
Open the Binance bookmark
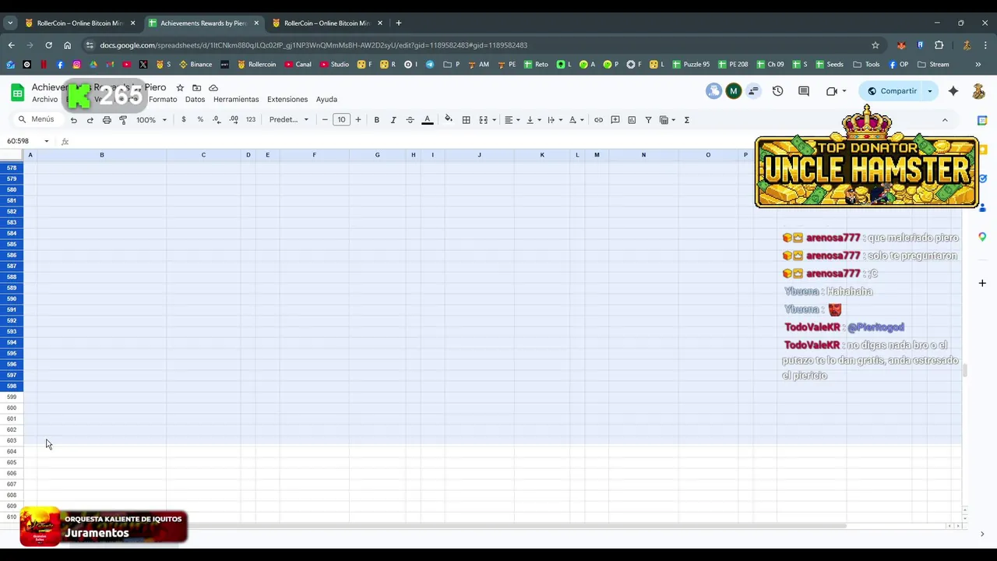(x=196, y=65)
